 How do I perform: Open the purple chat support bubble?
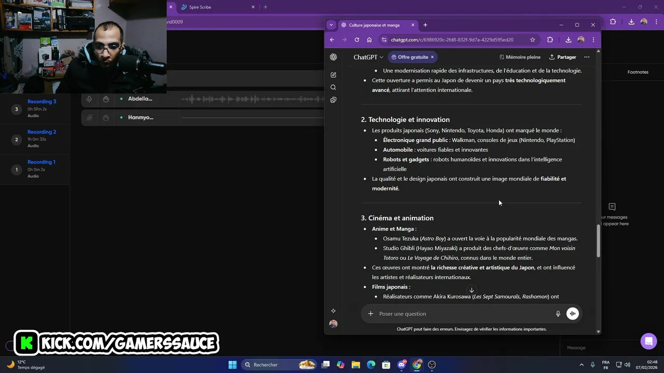pyautogui.click(x=648, y=341)
